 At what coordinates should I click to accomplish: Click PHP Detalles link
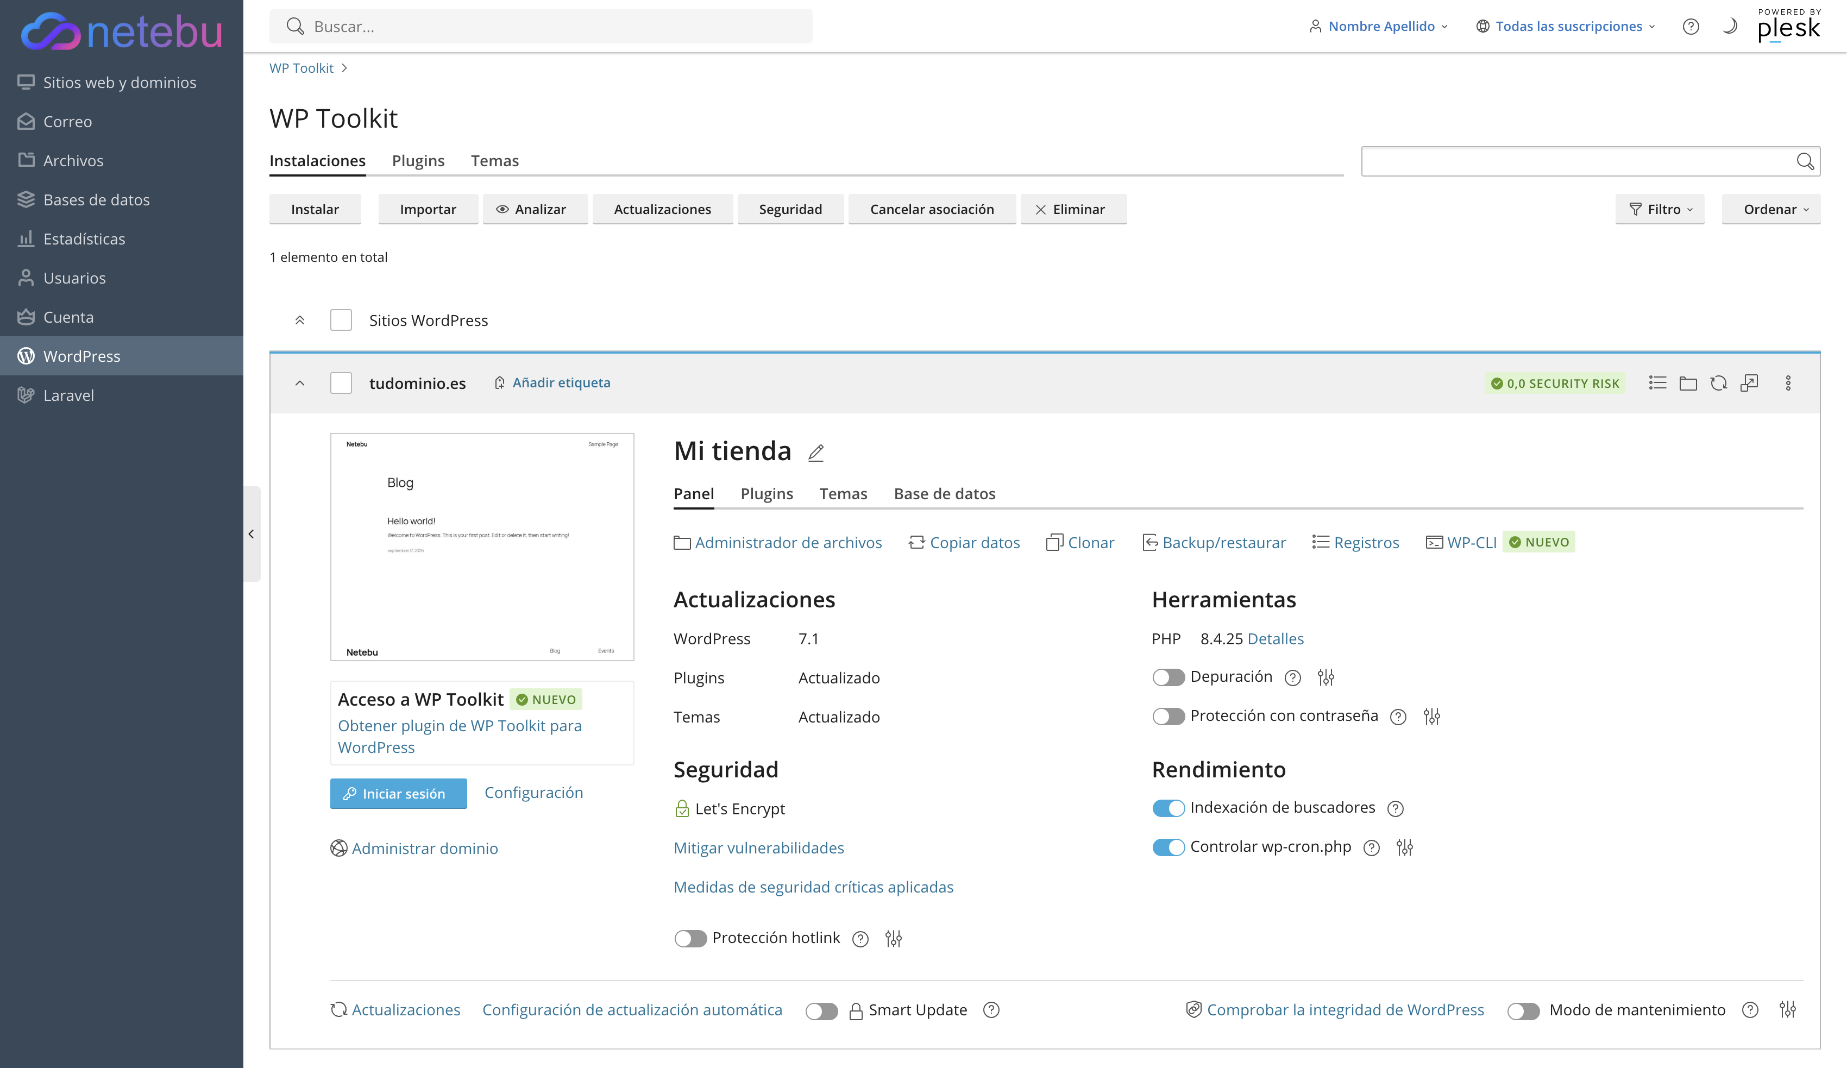pyautogui.click(x=1276, y=638)
